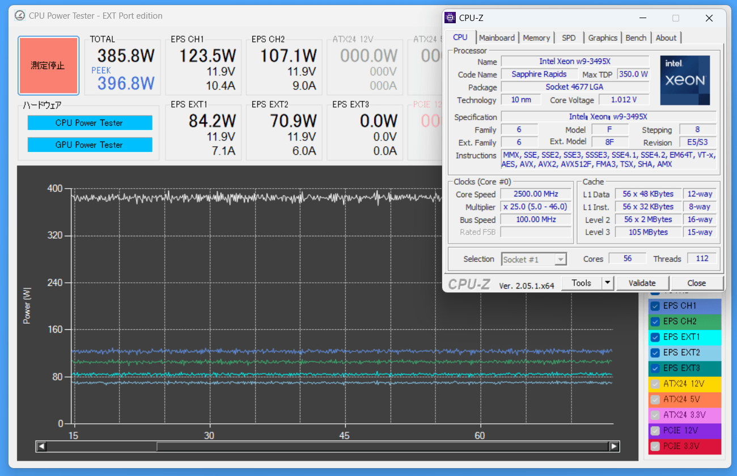Click the EPS CH1 123.5W reading
This screenshot has height=476, width=737.
(207, 56)
